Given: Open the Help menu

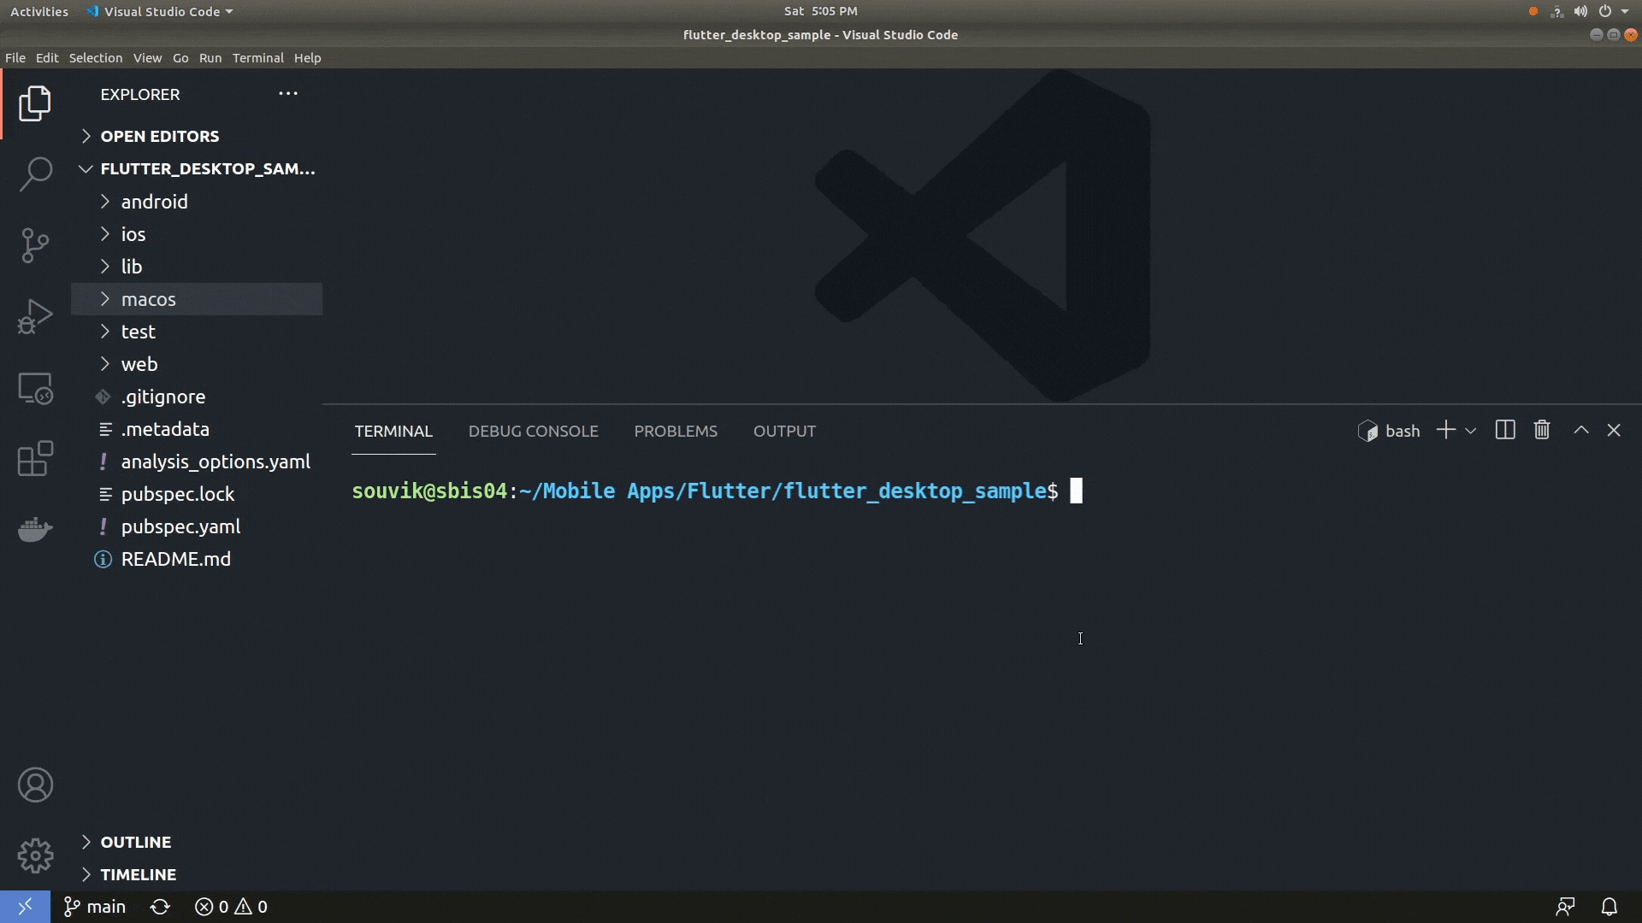Looking at the screenshot, I should point(308,58).
